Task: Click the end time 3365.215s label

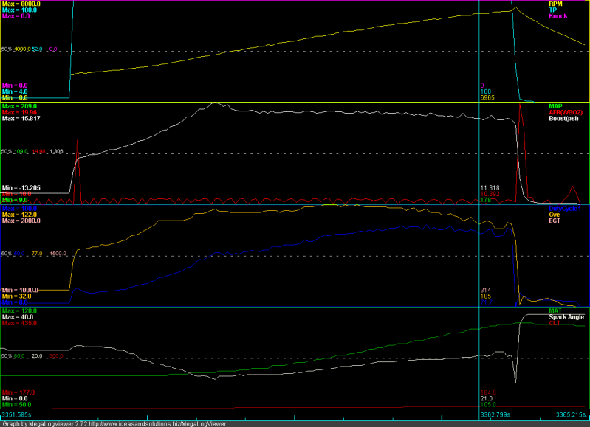Action: tap(571, 416)
